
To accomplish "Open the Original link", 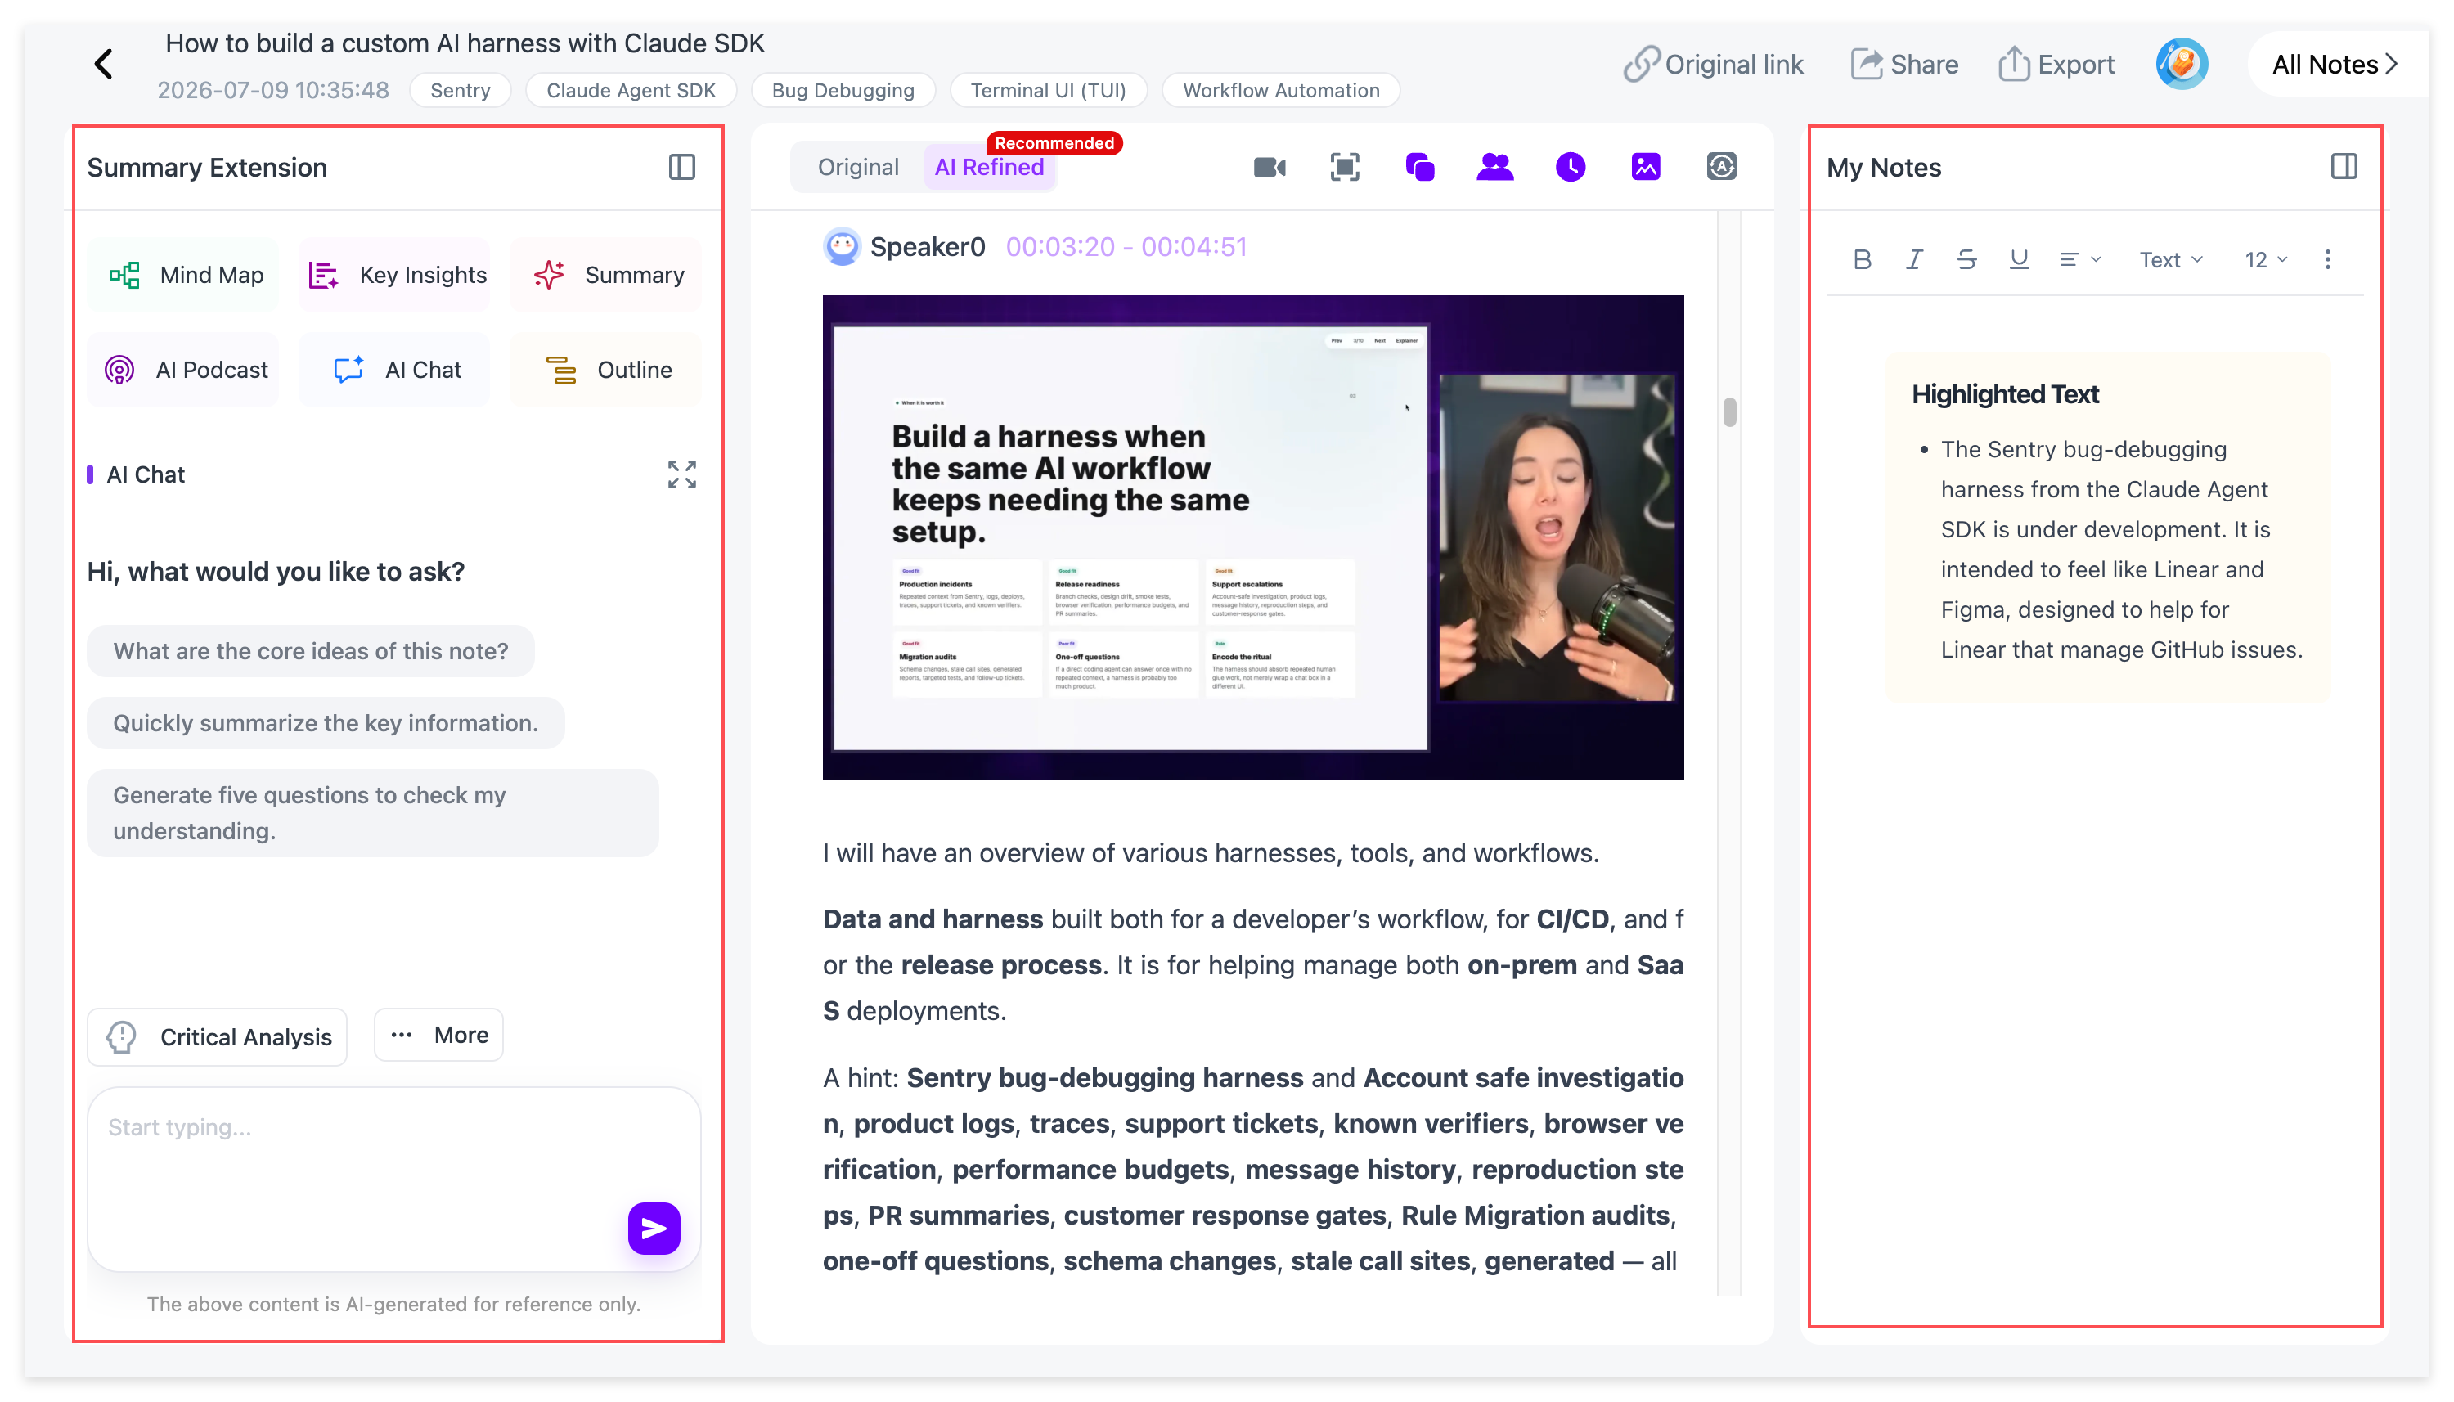I will tap(1713, 65).
